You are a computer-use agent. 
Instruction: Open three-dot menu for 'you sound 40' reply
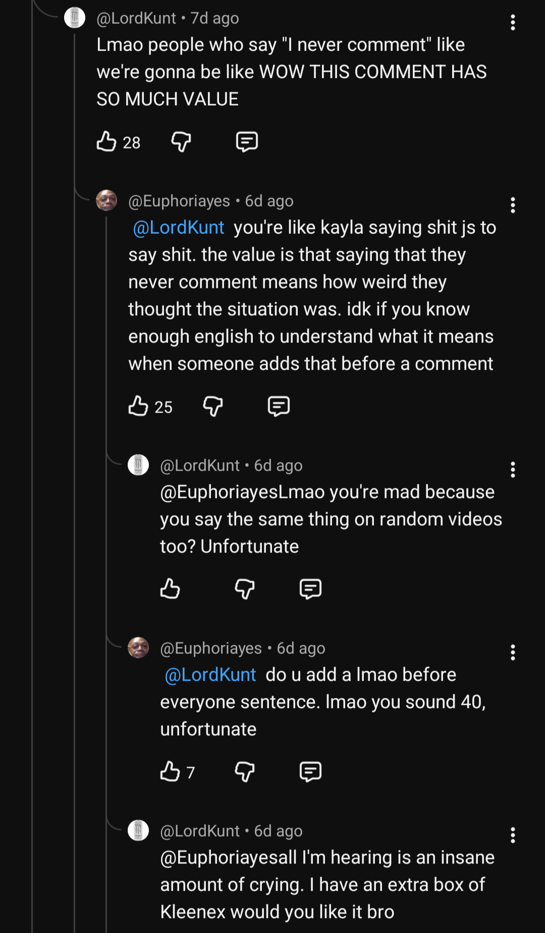click(x=513, y=652)
